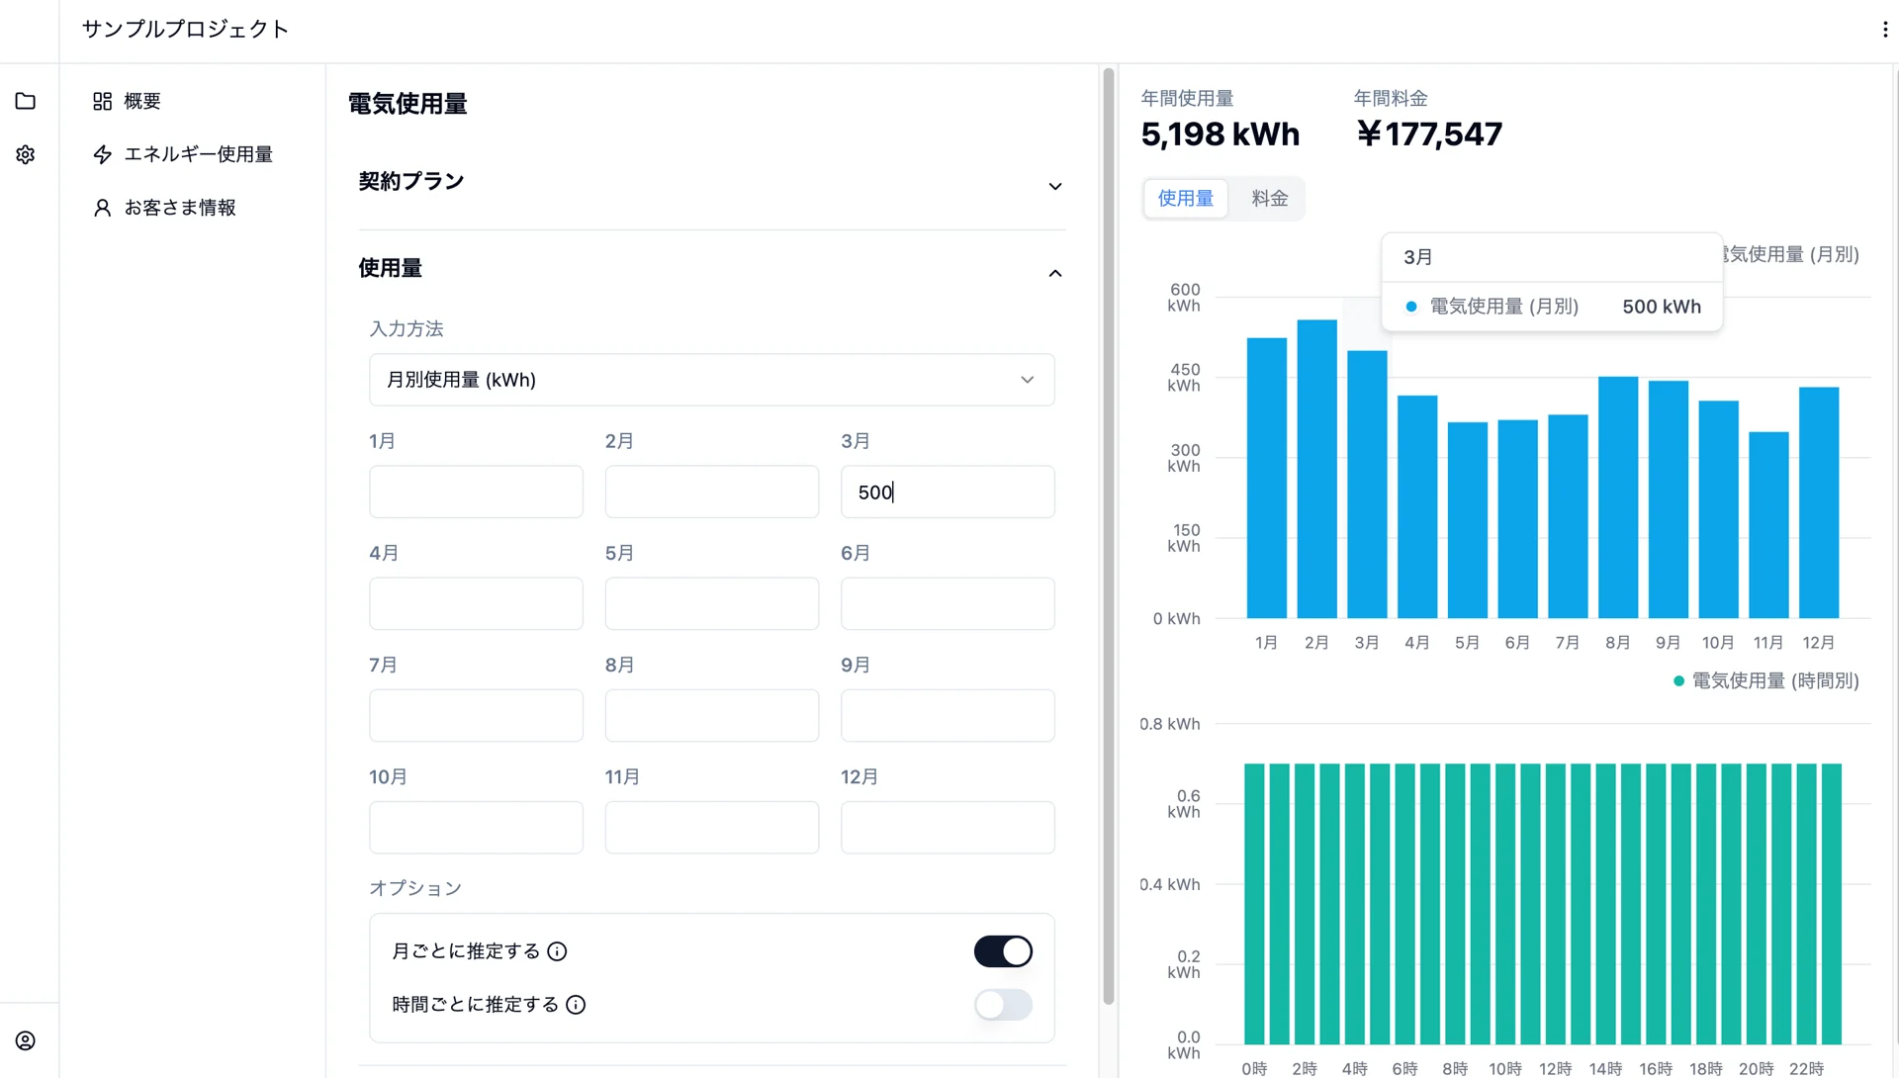Open the 月別使用量 (kWh) input method dropdown
The image size is (1899, 1078).
[711, 380]
